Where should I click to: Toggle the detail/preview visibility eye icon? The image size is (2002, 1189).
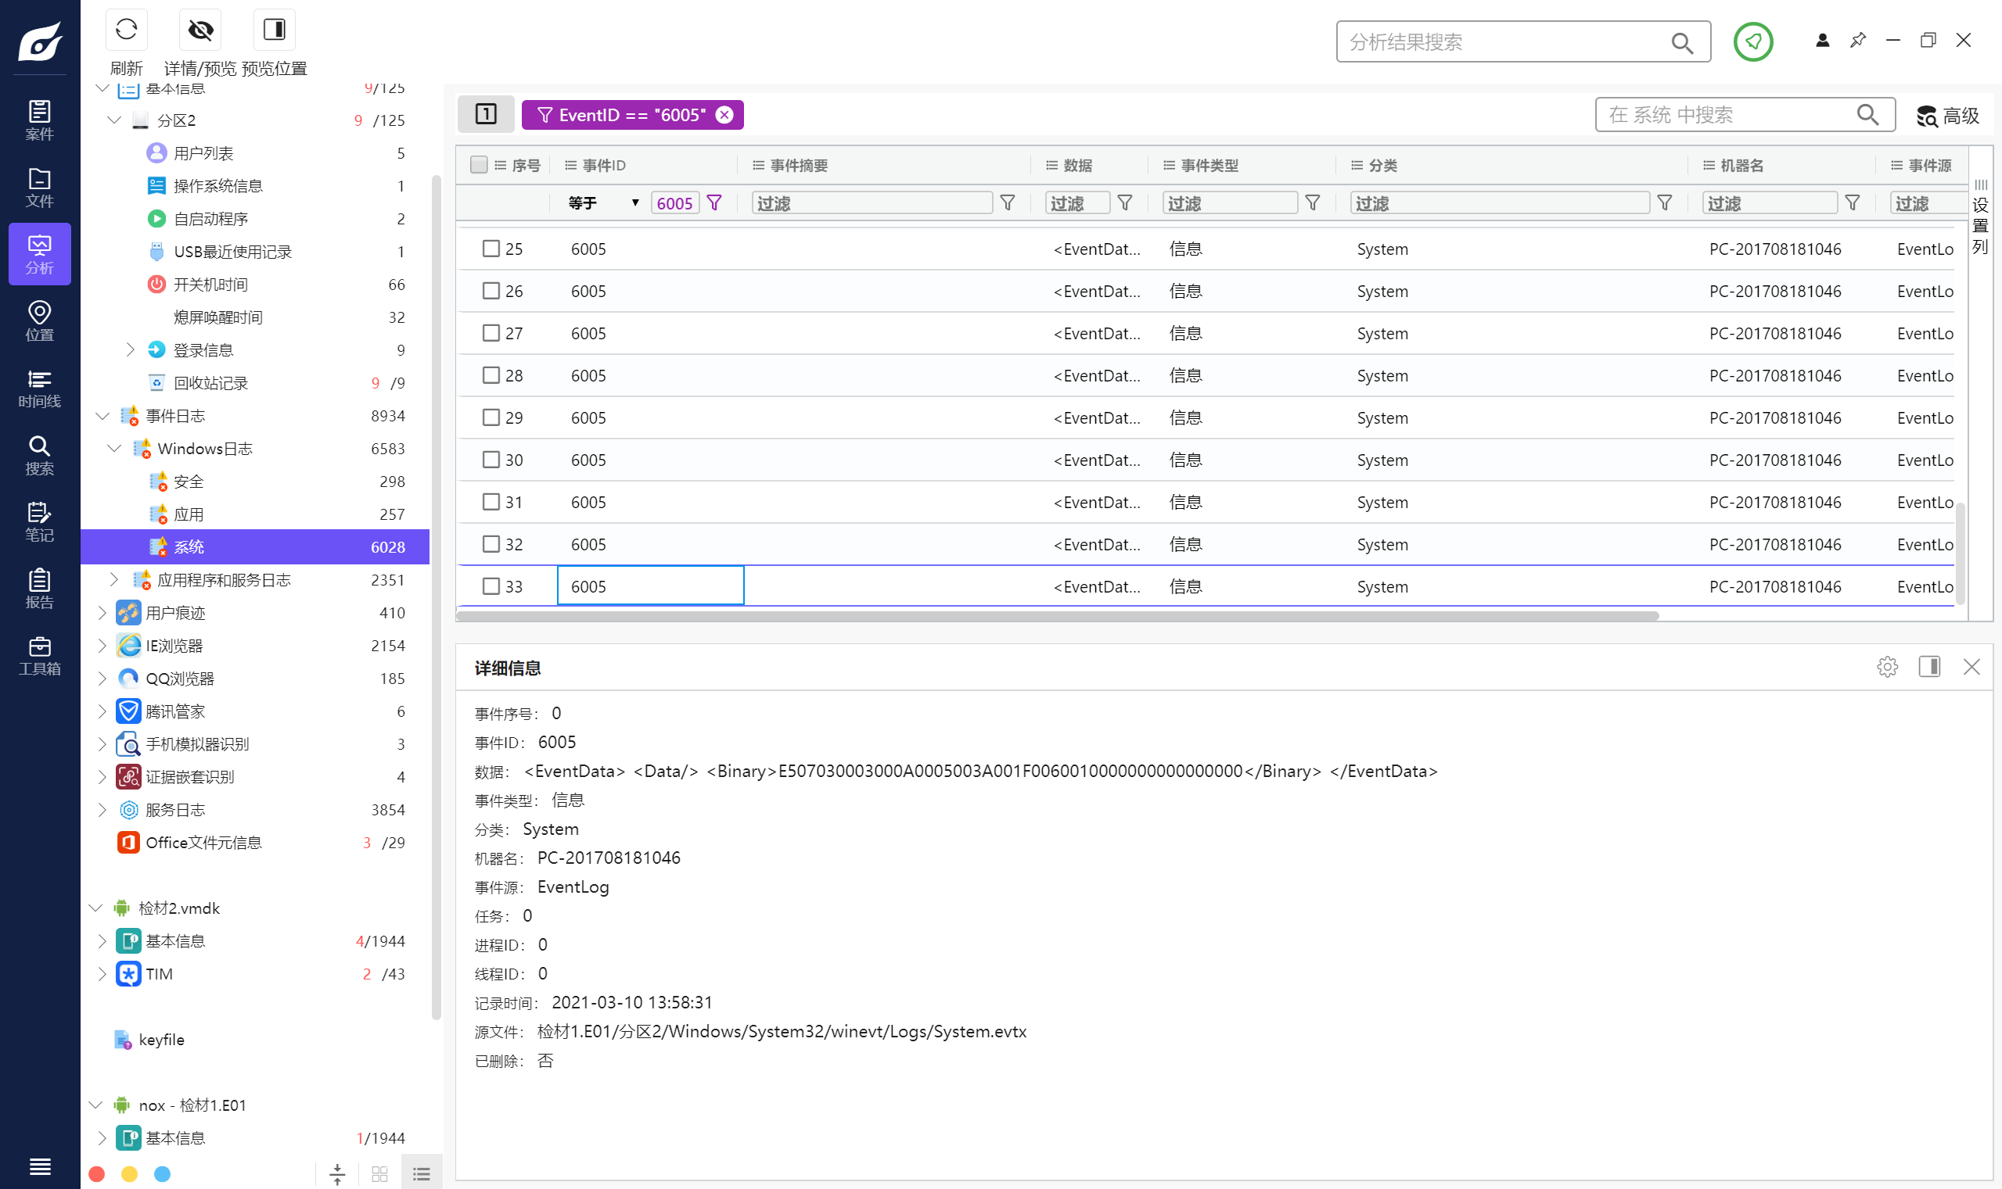tap(199, 30)
